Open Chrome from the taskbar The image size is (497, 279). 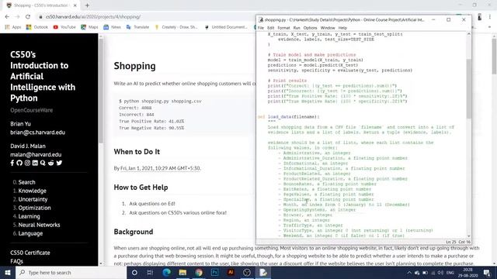(x=199, y=272)
